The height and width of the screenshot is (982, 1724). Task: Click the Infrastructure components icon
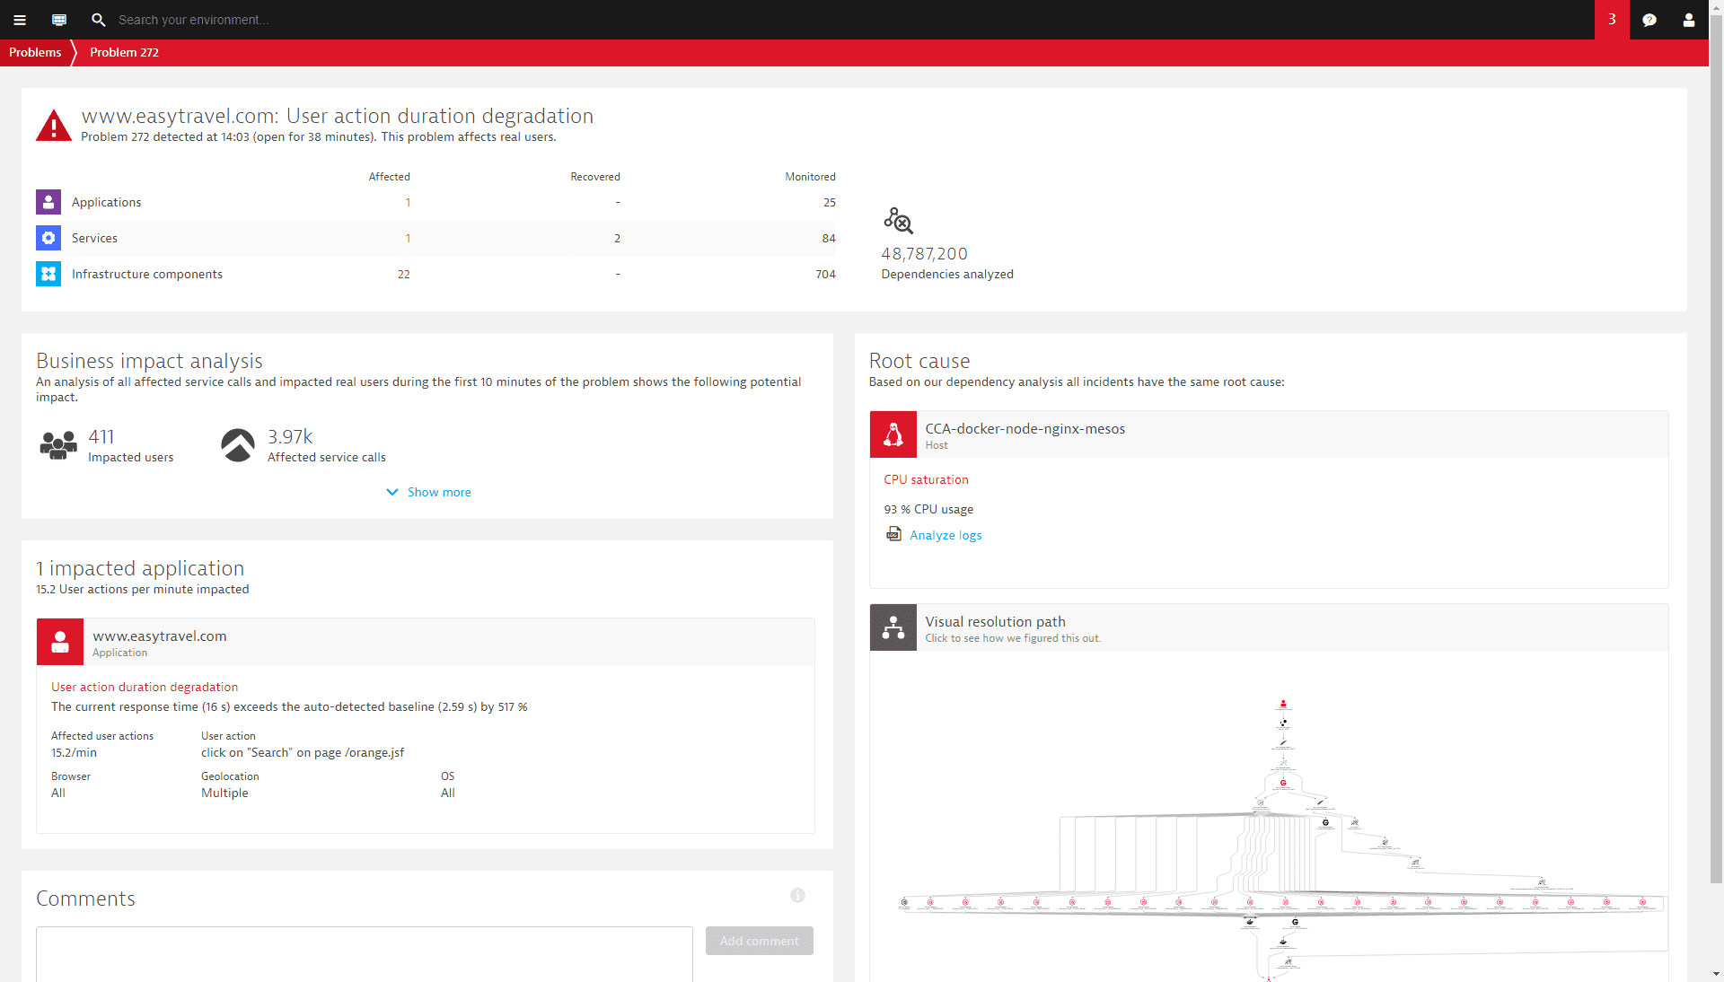coord(48,274)
